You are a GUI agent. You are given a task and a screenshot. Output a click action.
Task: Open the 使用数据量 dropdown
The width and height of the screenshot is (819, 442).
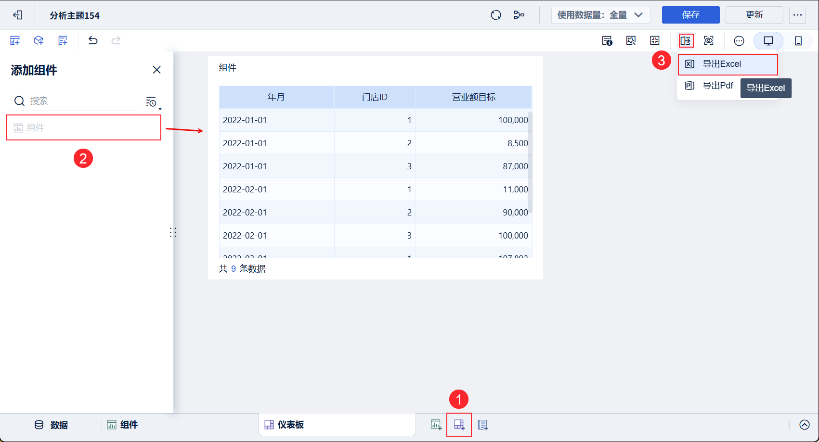tap(600, 15)
